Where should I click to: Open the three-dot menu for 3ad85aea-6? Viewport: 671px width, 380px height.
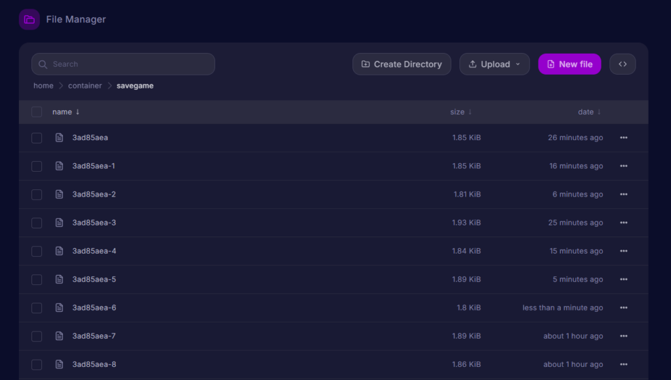pyautogui.click(x=624, y=308)
